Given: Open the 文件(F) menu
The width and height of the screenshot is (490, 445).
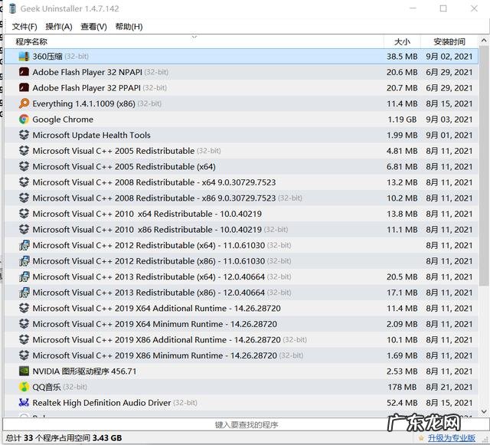Looking at the screenshot, I should click(x=24, y=27).
